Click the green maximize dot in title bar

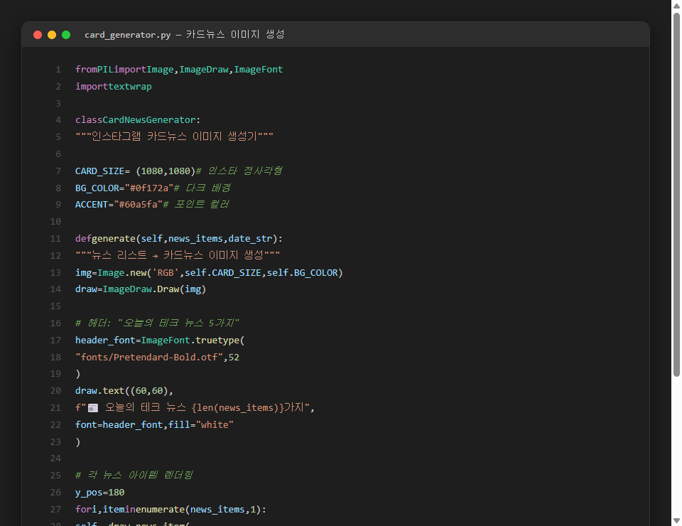point(66,35)
